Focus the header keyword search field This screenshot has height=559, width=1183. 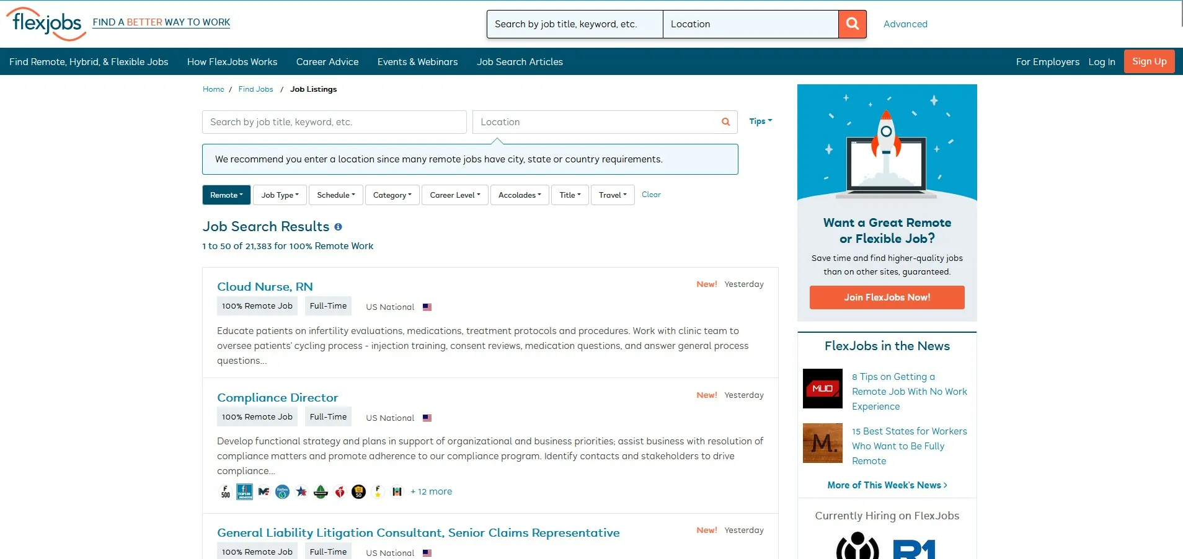575,24
